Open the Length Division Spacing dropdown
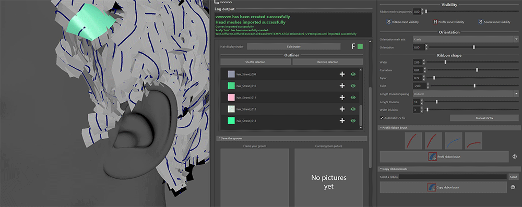The image size is (522, 207). (x=466, y=94)
